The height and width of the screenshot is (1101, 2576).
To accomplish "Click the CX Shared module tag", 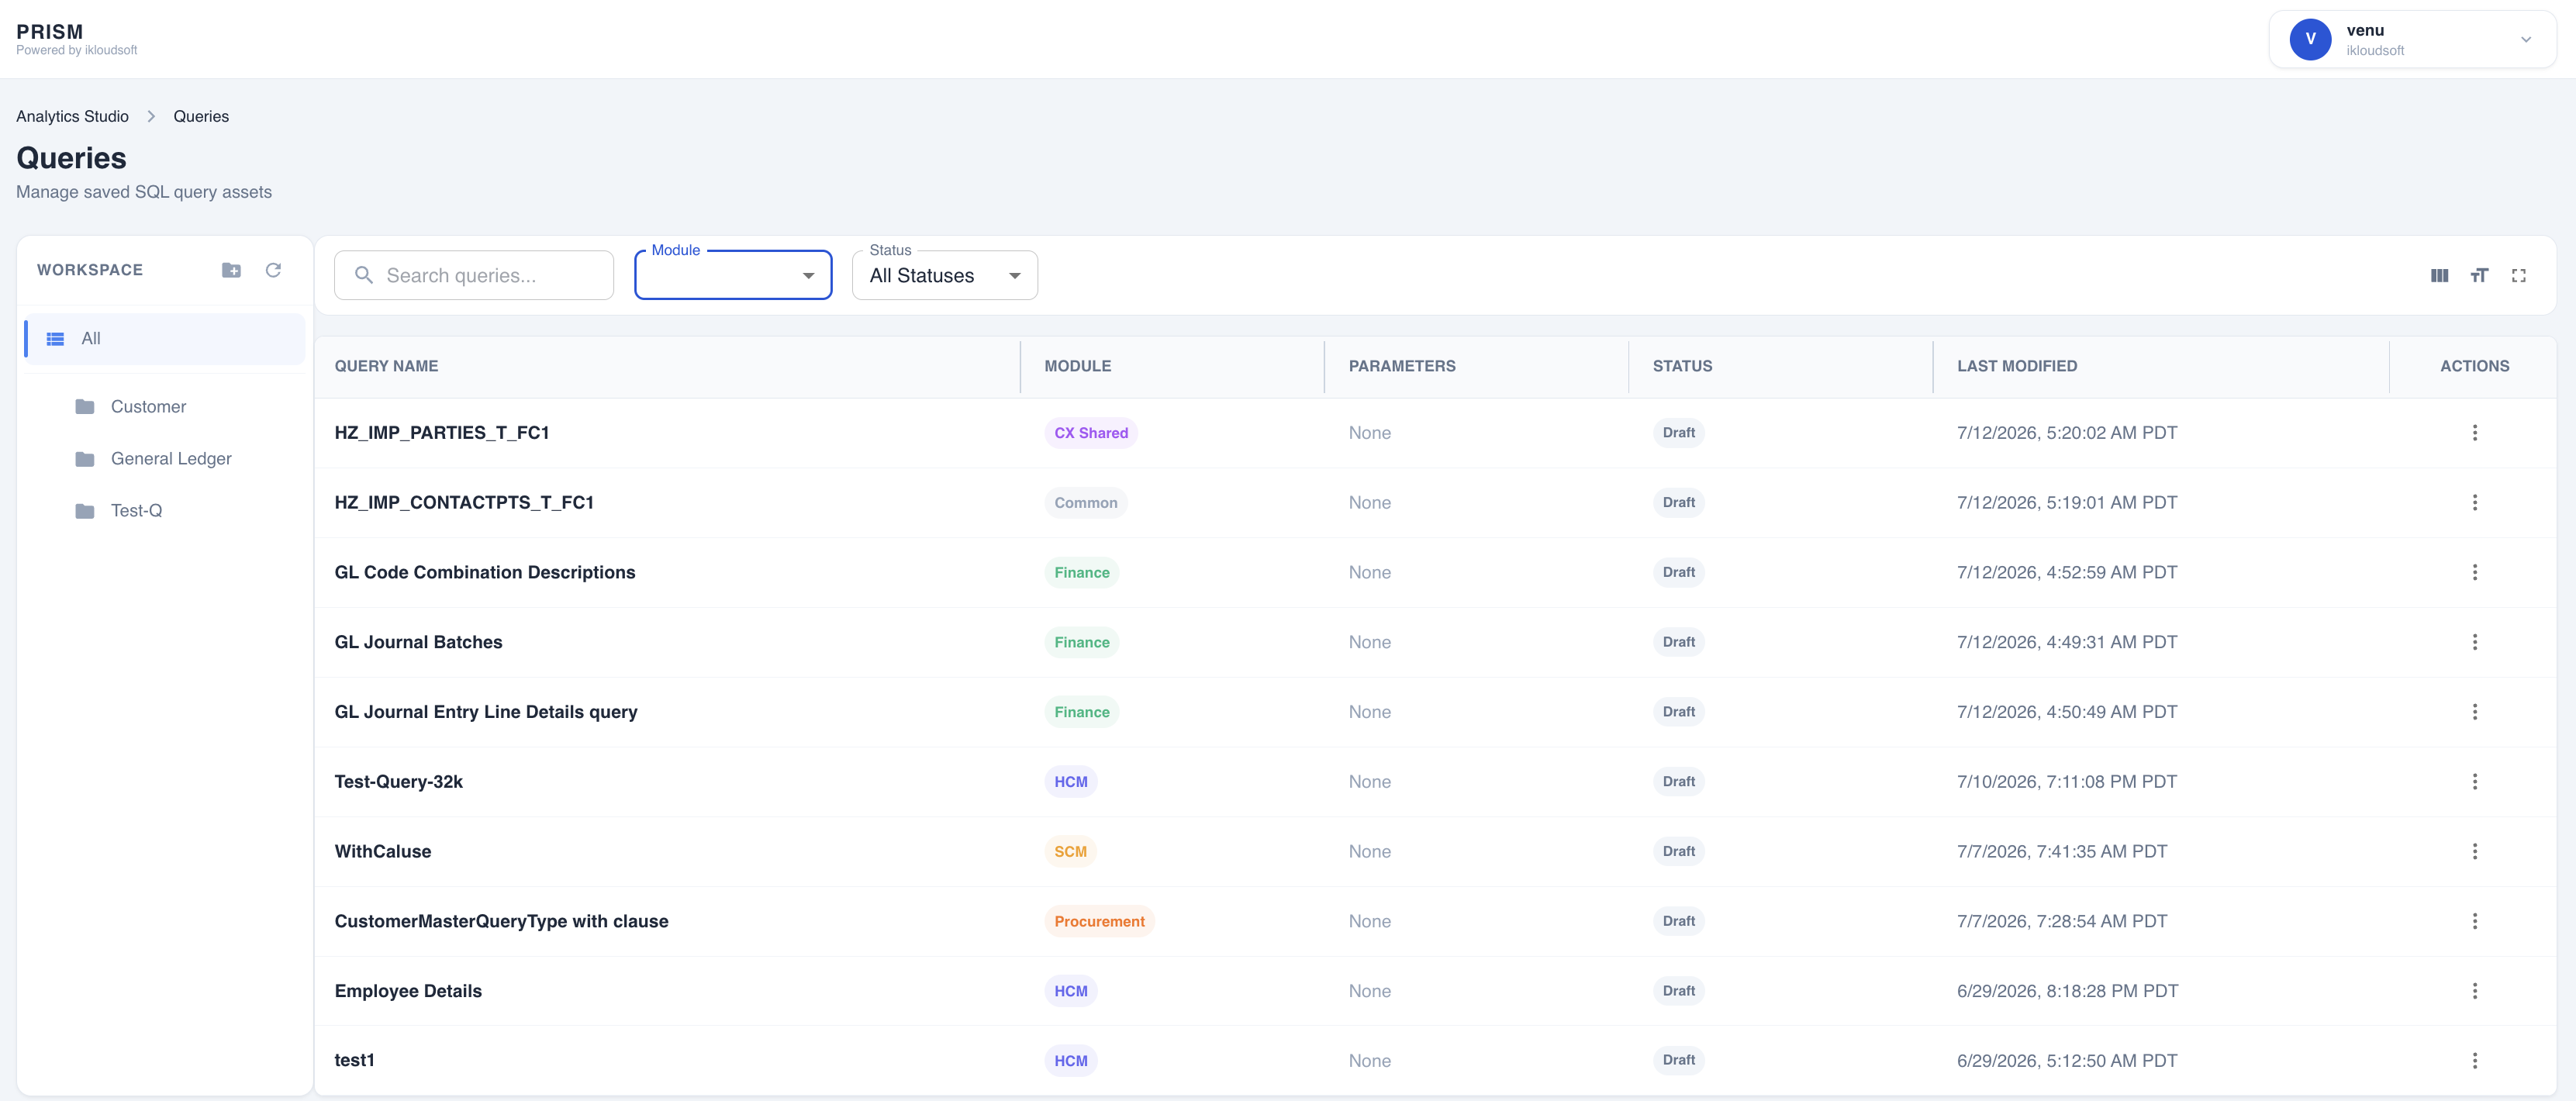I will click(1090, 433).
